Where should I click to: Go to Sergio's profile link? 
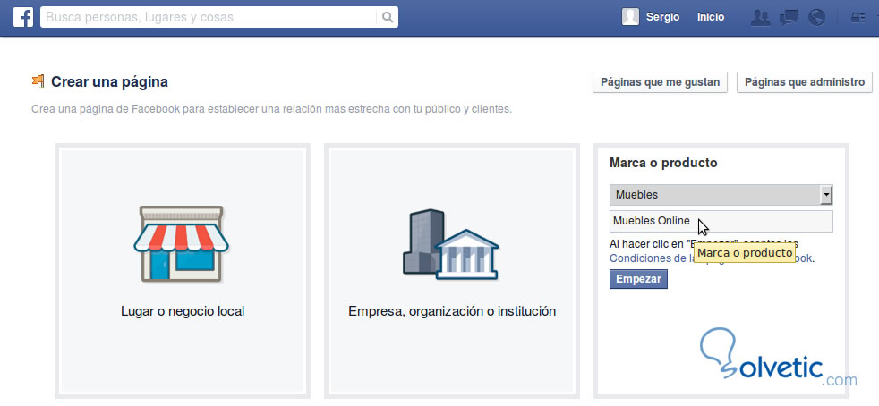point(662,17)
